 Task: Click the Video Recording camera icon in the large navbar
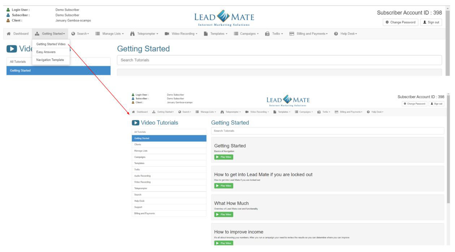click(x=167, y=34)
